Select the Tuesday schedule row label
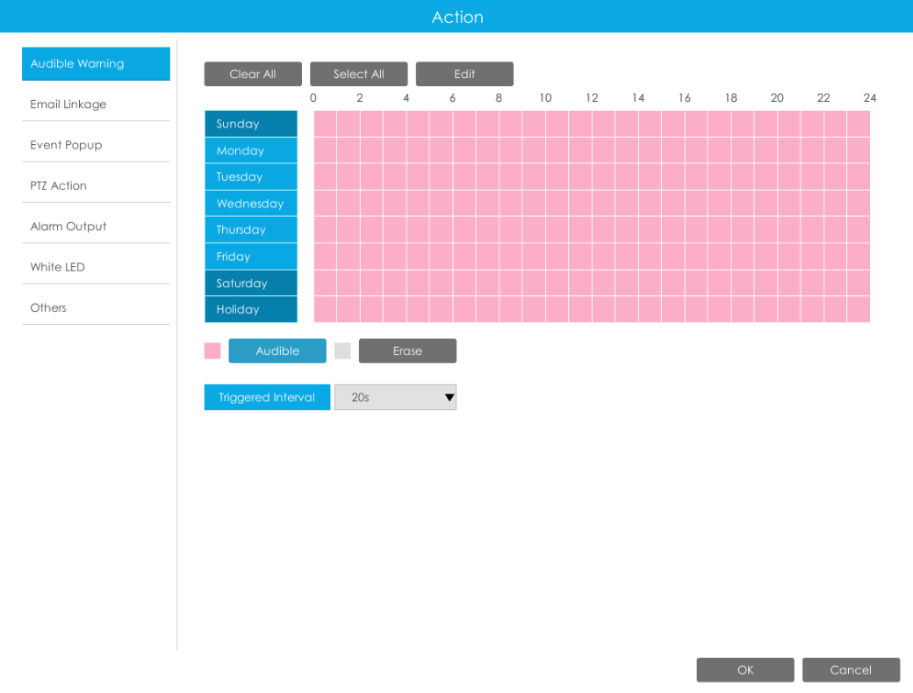 pos(251,177)
